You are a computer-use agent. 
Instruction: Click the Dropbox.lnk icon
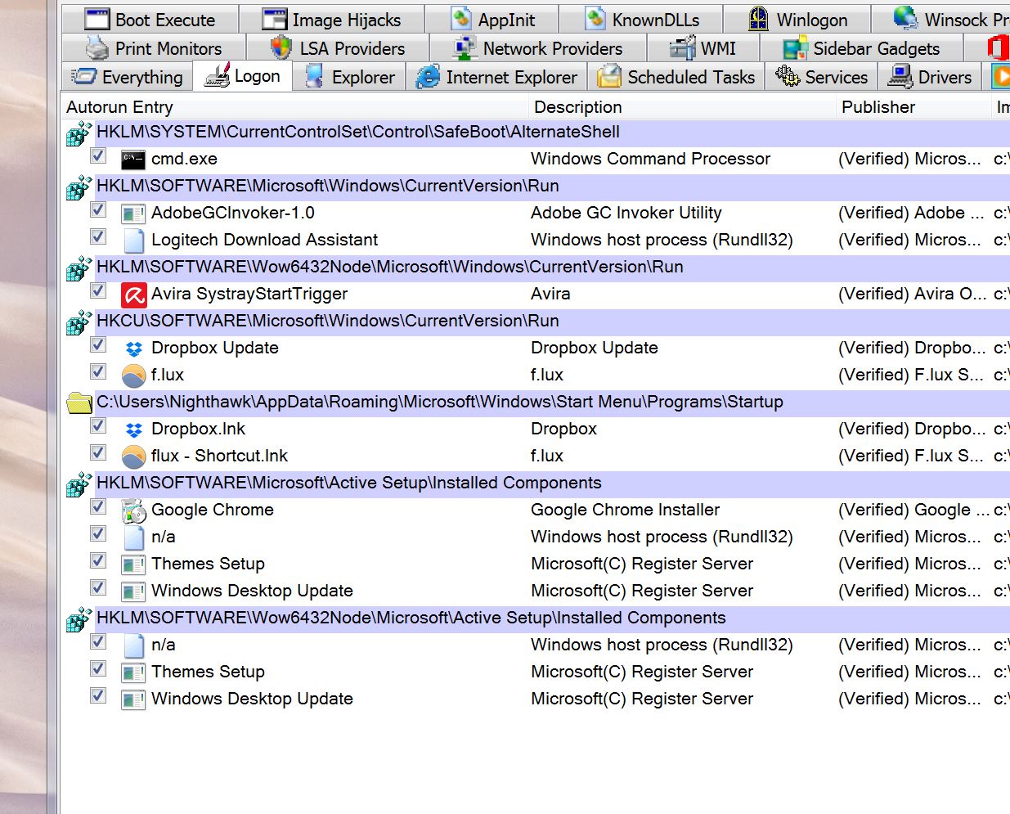(134, 430)
